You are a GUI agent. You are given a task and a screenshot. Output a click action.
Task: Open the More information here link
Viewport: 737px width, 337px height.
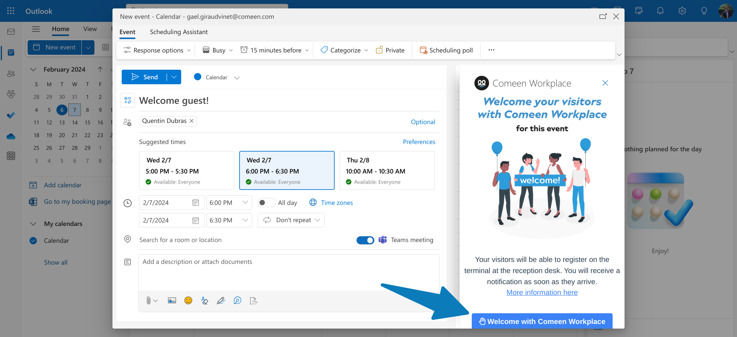pos(542,293)
